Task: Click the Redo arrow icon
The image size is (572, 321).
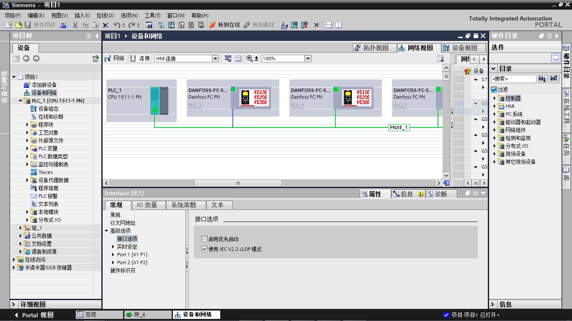Action: pos(131,25)
